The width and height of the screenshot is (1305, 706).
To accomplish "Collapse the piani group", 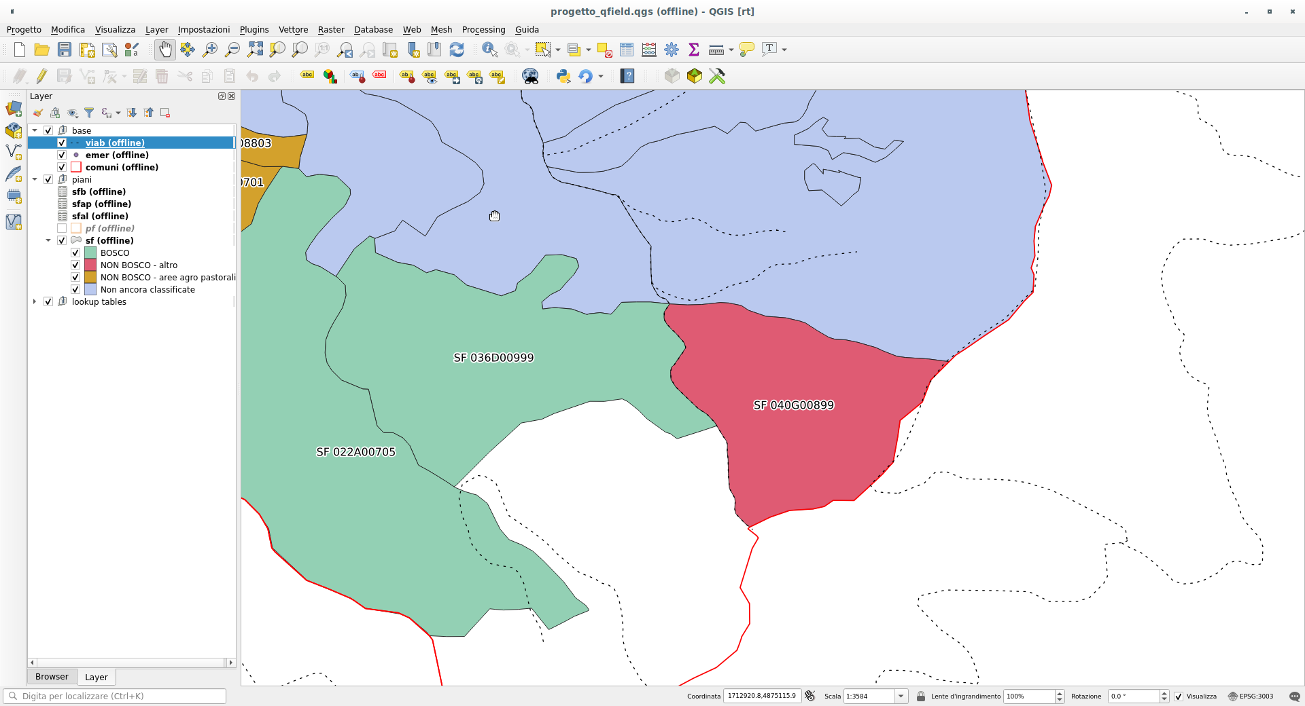I will click(35, 179).
